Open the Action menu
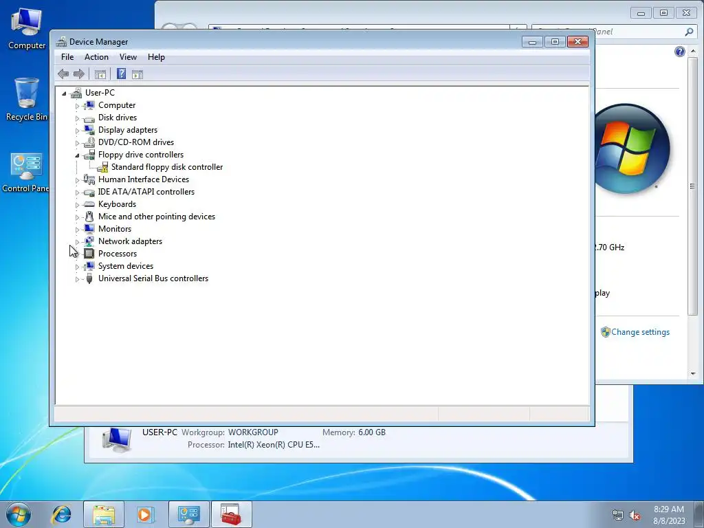 pyautogui.click(x=96, y=57)
